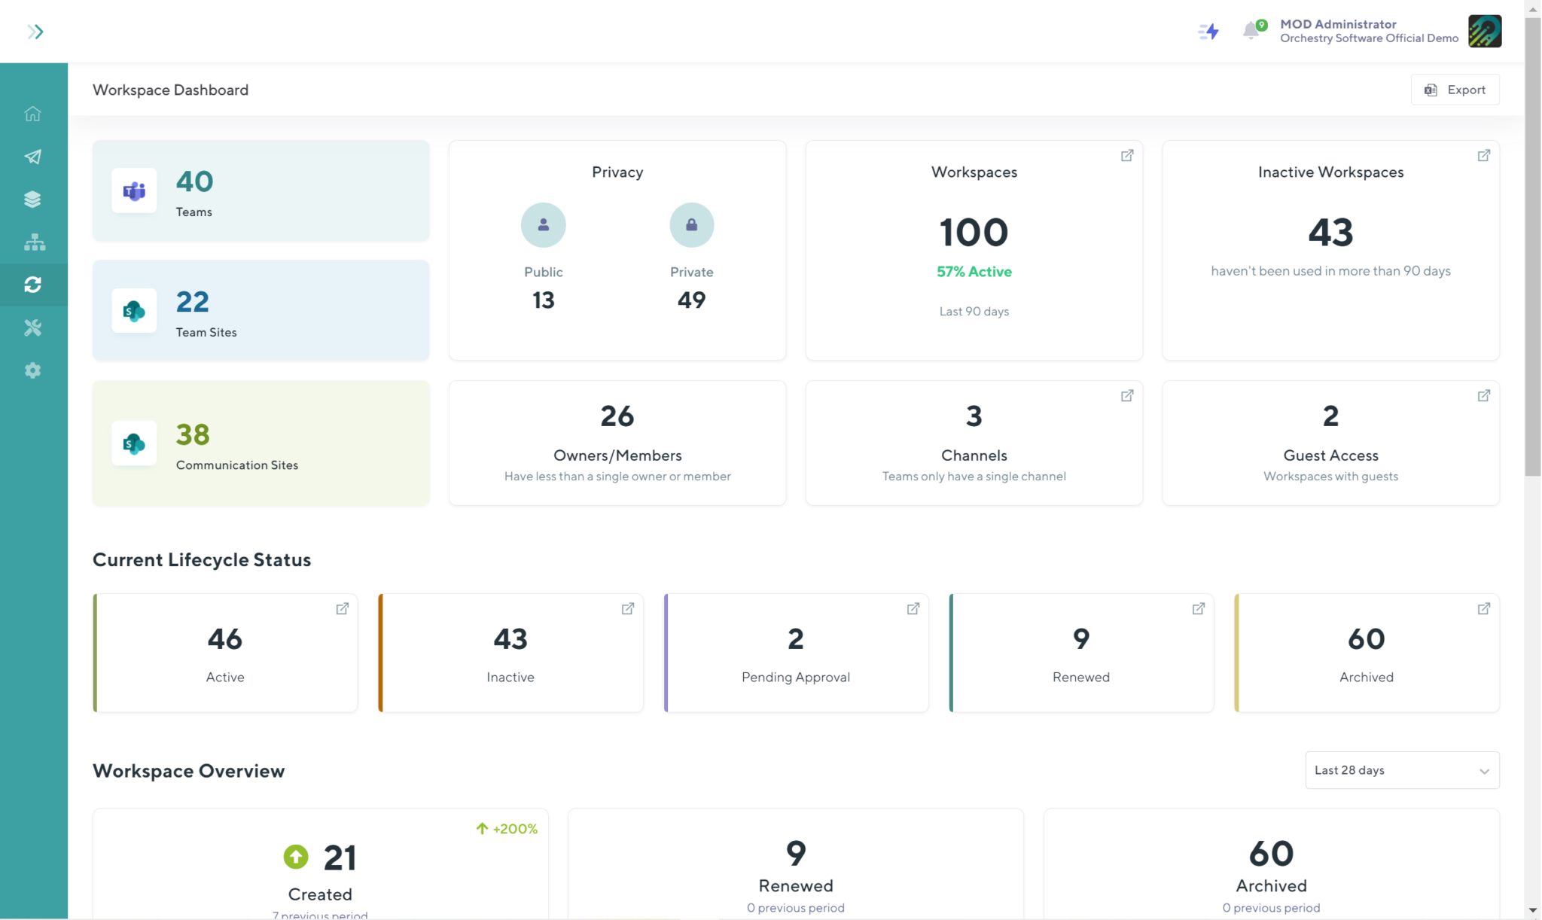
Task: Open the settings gear in the sidebar
Action: pos(33,370)
